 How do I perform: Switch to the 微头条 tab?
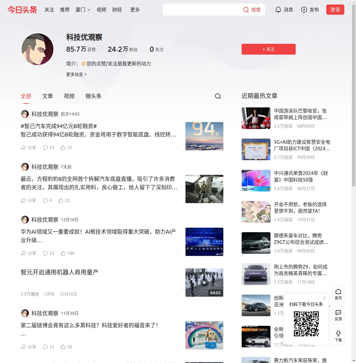93,96
